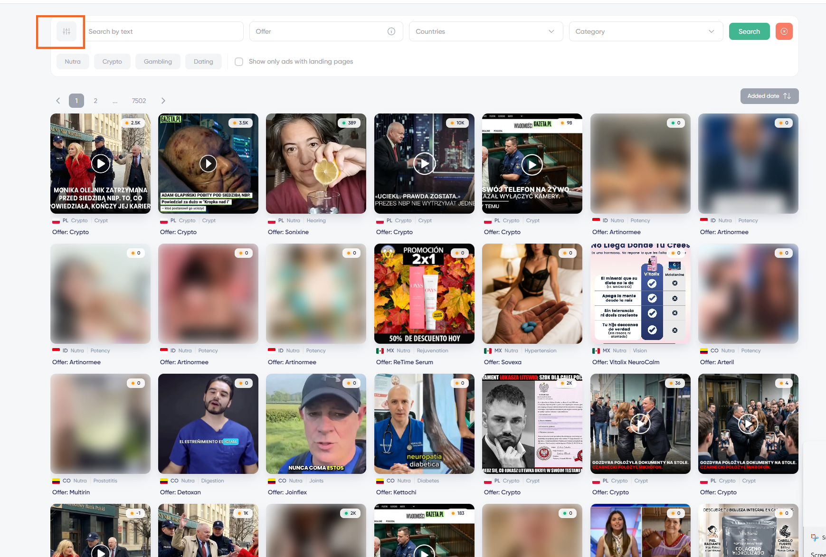The image size is (826, 557).
Task: Play the Adam Glapiński video ad
Action: (x=208, y=163)
